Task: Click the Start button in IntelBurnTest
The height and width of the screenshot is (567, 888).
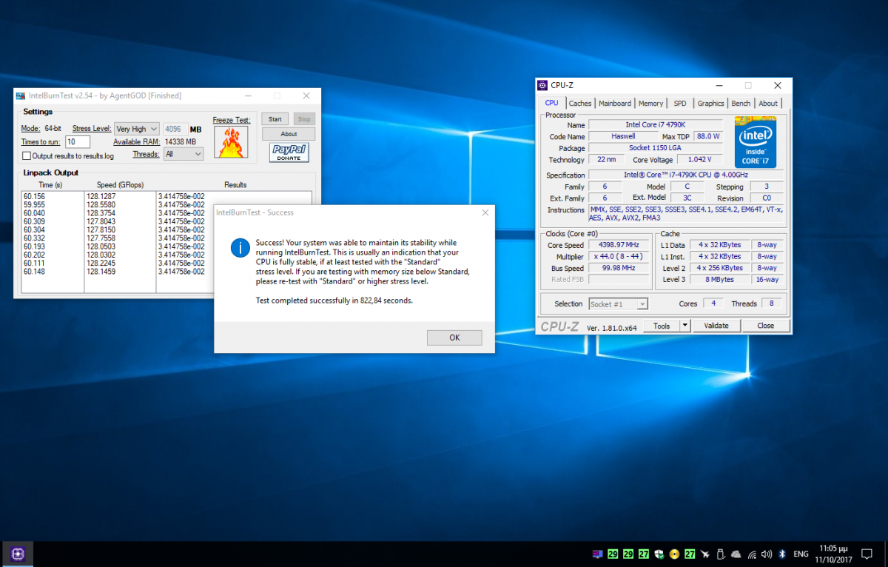Action: [275, 119]
